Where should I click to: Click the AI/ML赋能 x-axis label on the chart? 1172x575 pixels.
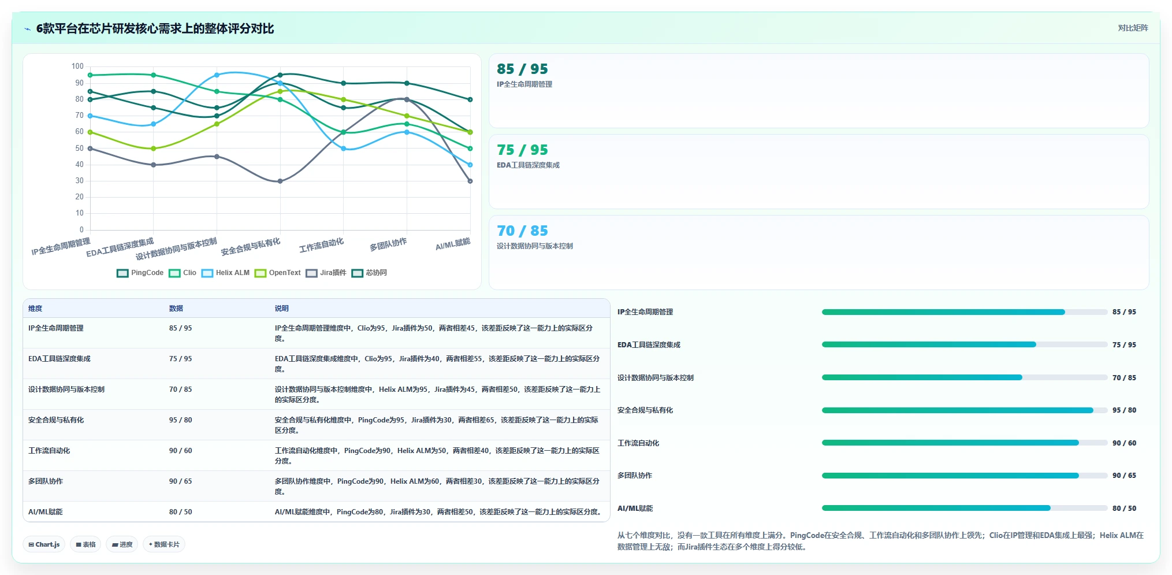coord(453,244)
